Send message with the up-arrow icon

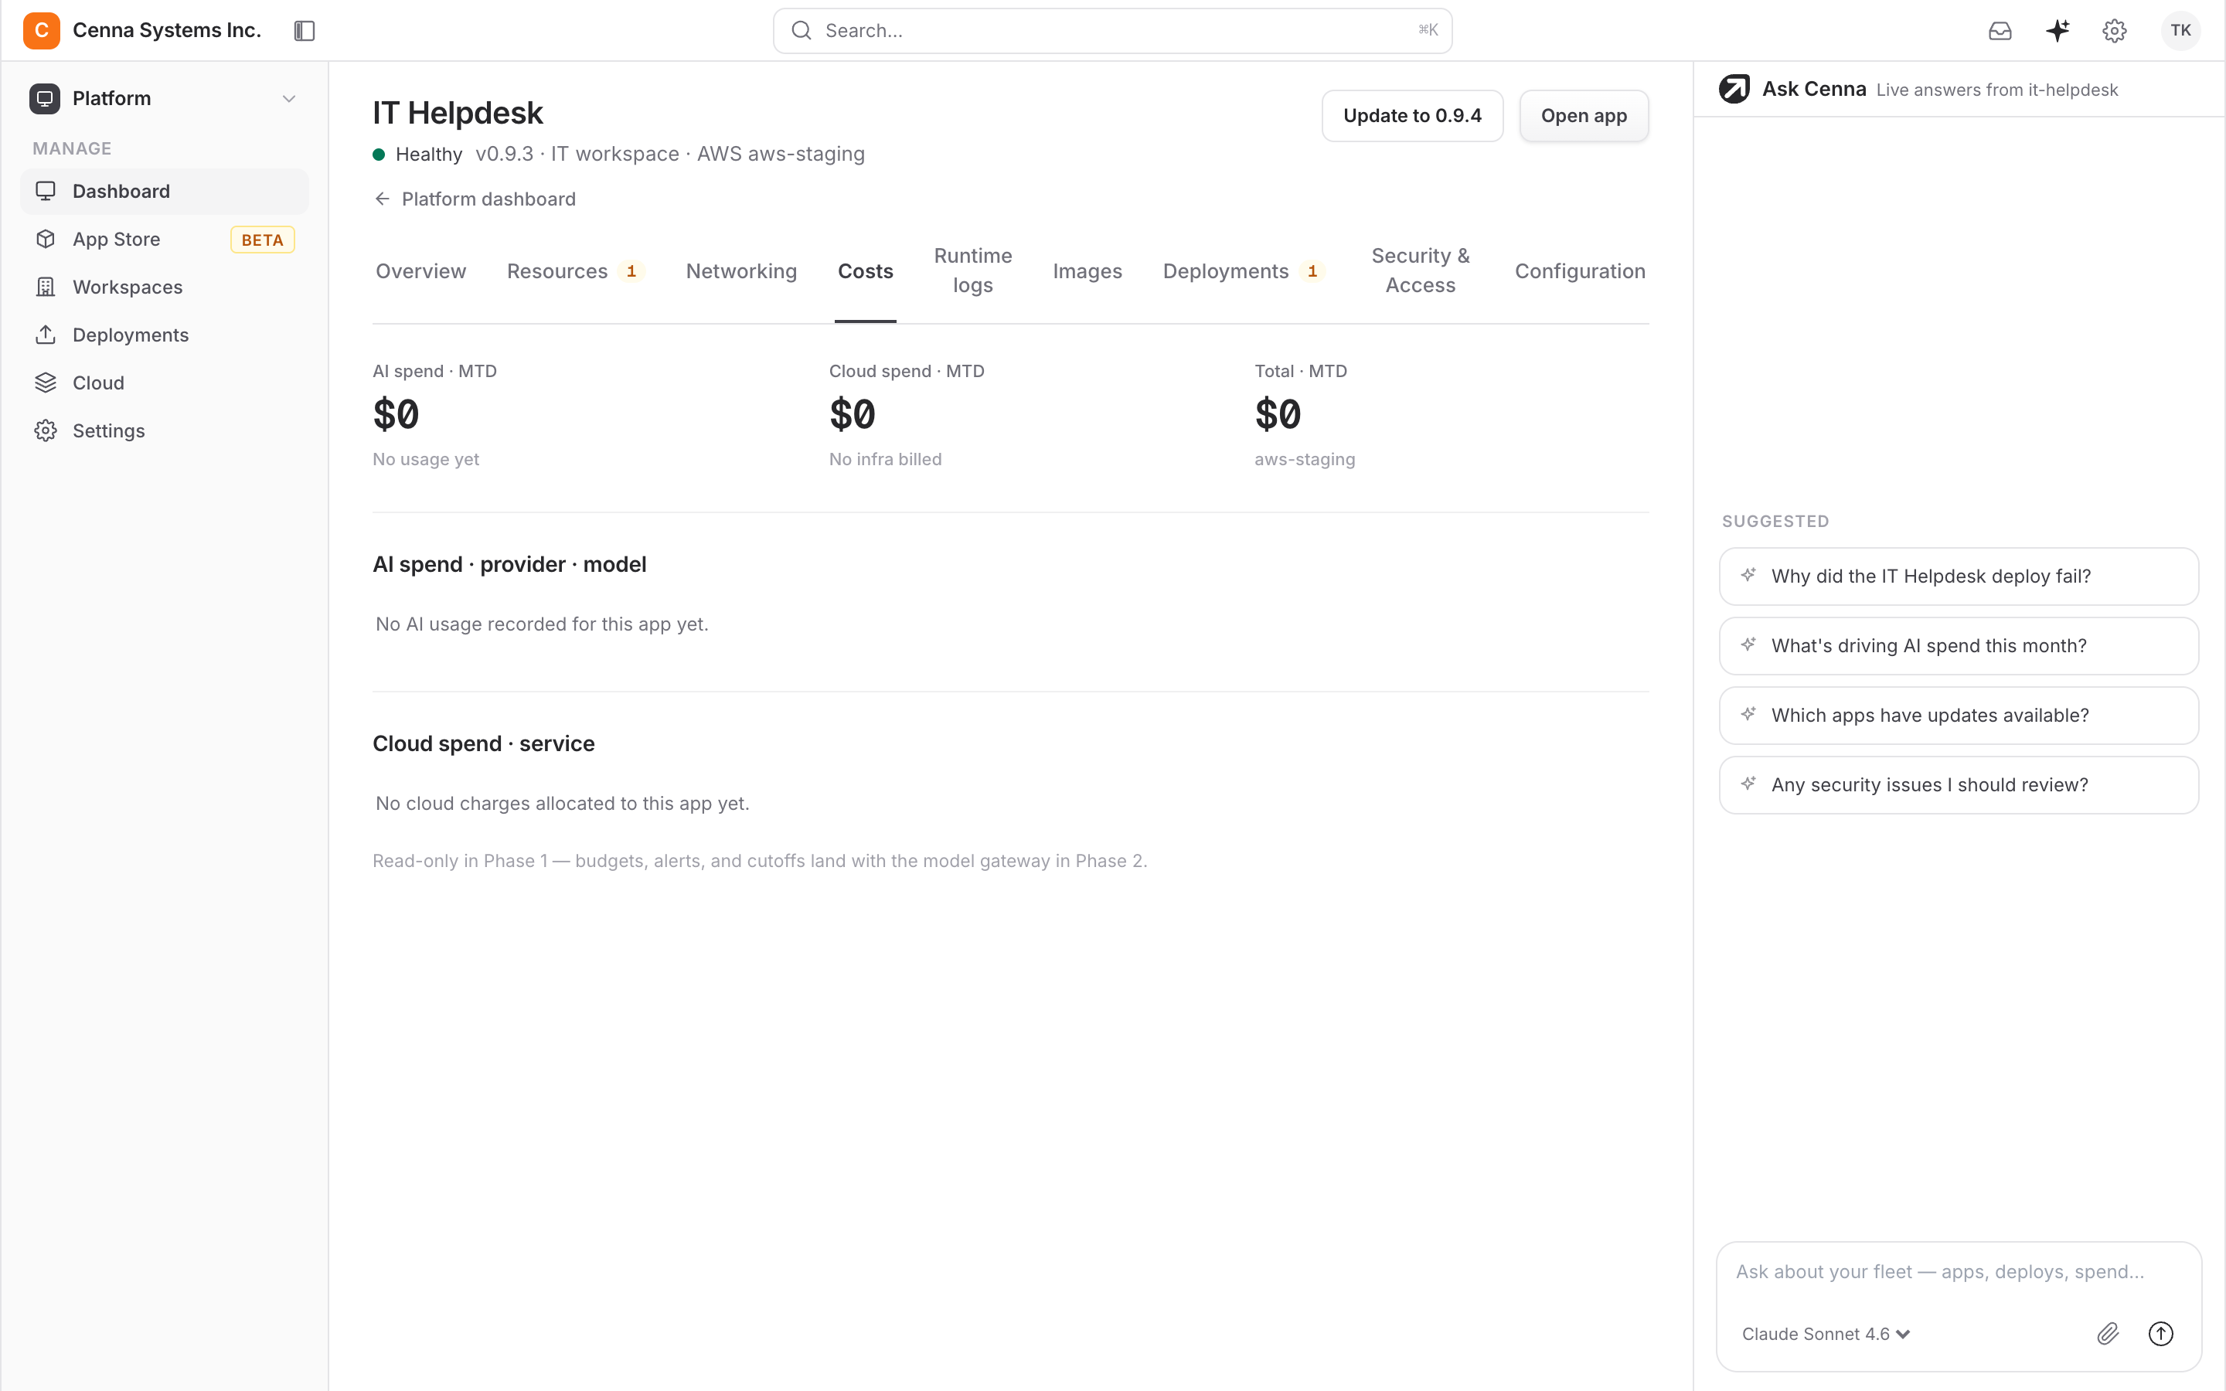2161,1333
